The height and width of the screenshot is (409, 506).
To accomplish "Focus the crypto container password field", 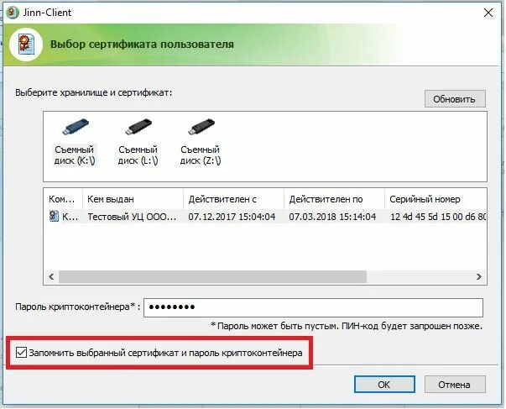I will [313, 307].
